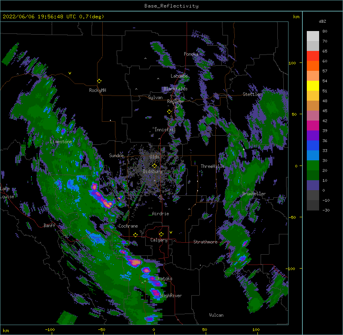Select the Sylvan label
The width and height of the screenshot is (343, 335).
155,97
